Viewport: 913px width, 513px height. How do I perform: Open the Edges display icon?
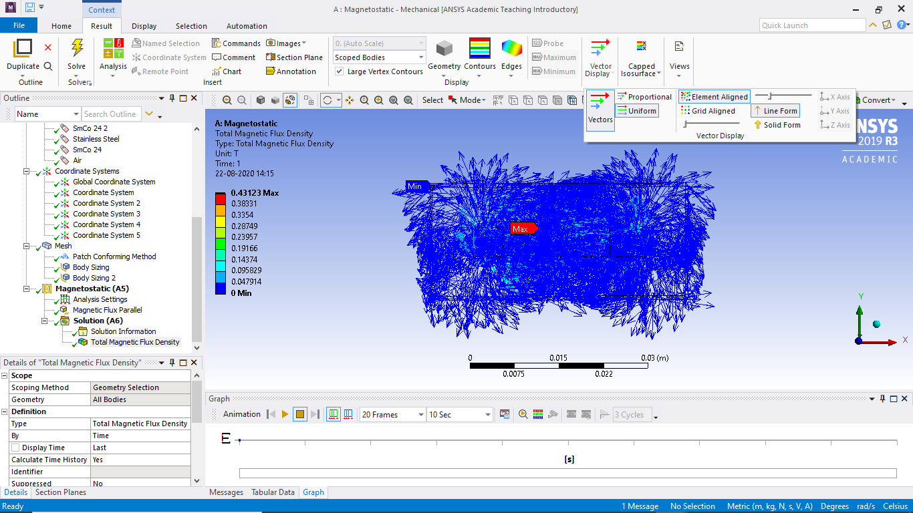[512, 49]
